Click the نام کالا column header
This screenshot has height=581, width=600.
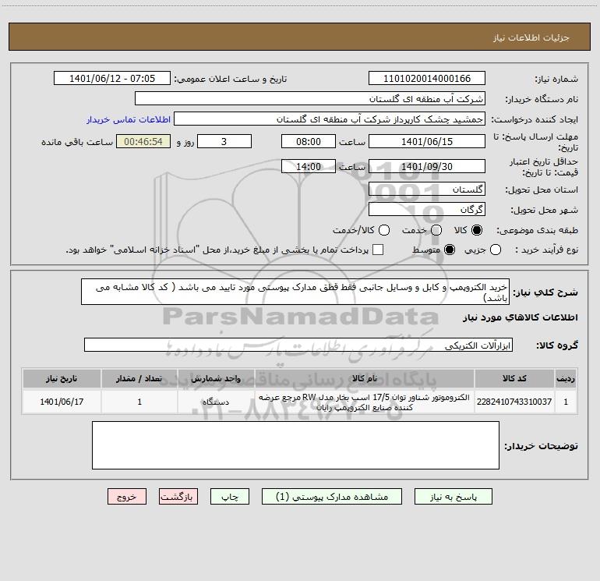pyautogui.click(x=365, y=379)
